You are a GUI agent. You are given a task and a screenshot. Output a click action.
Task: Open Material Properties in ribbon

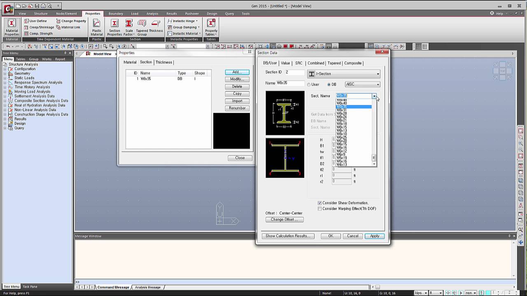click(12, 28)
